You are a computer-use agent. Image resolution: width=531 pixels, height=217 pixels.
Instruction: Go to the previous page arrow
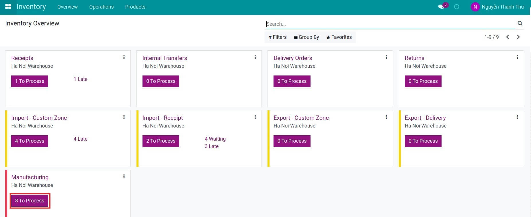(507, 37)
